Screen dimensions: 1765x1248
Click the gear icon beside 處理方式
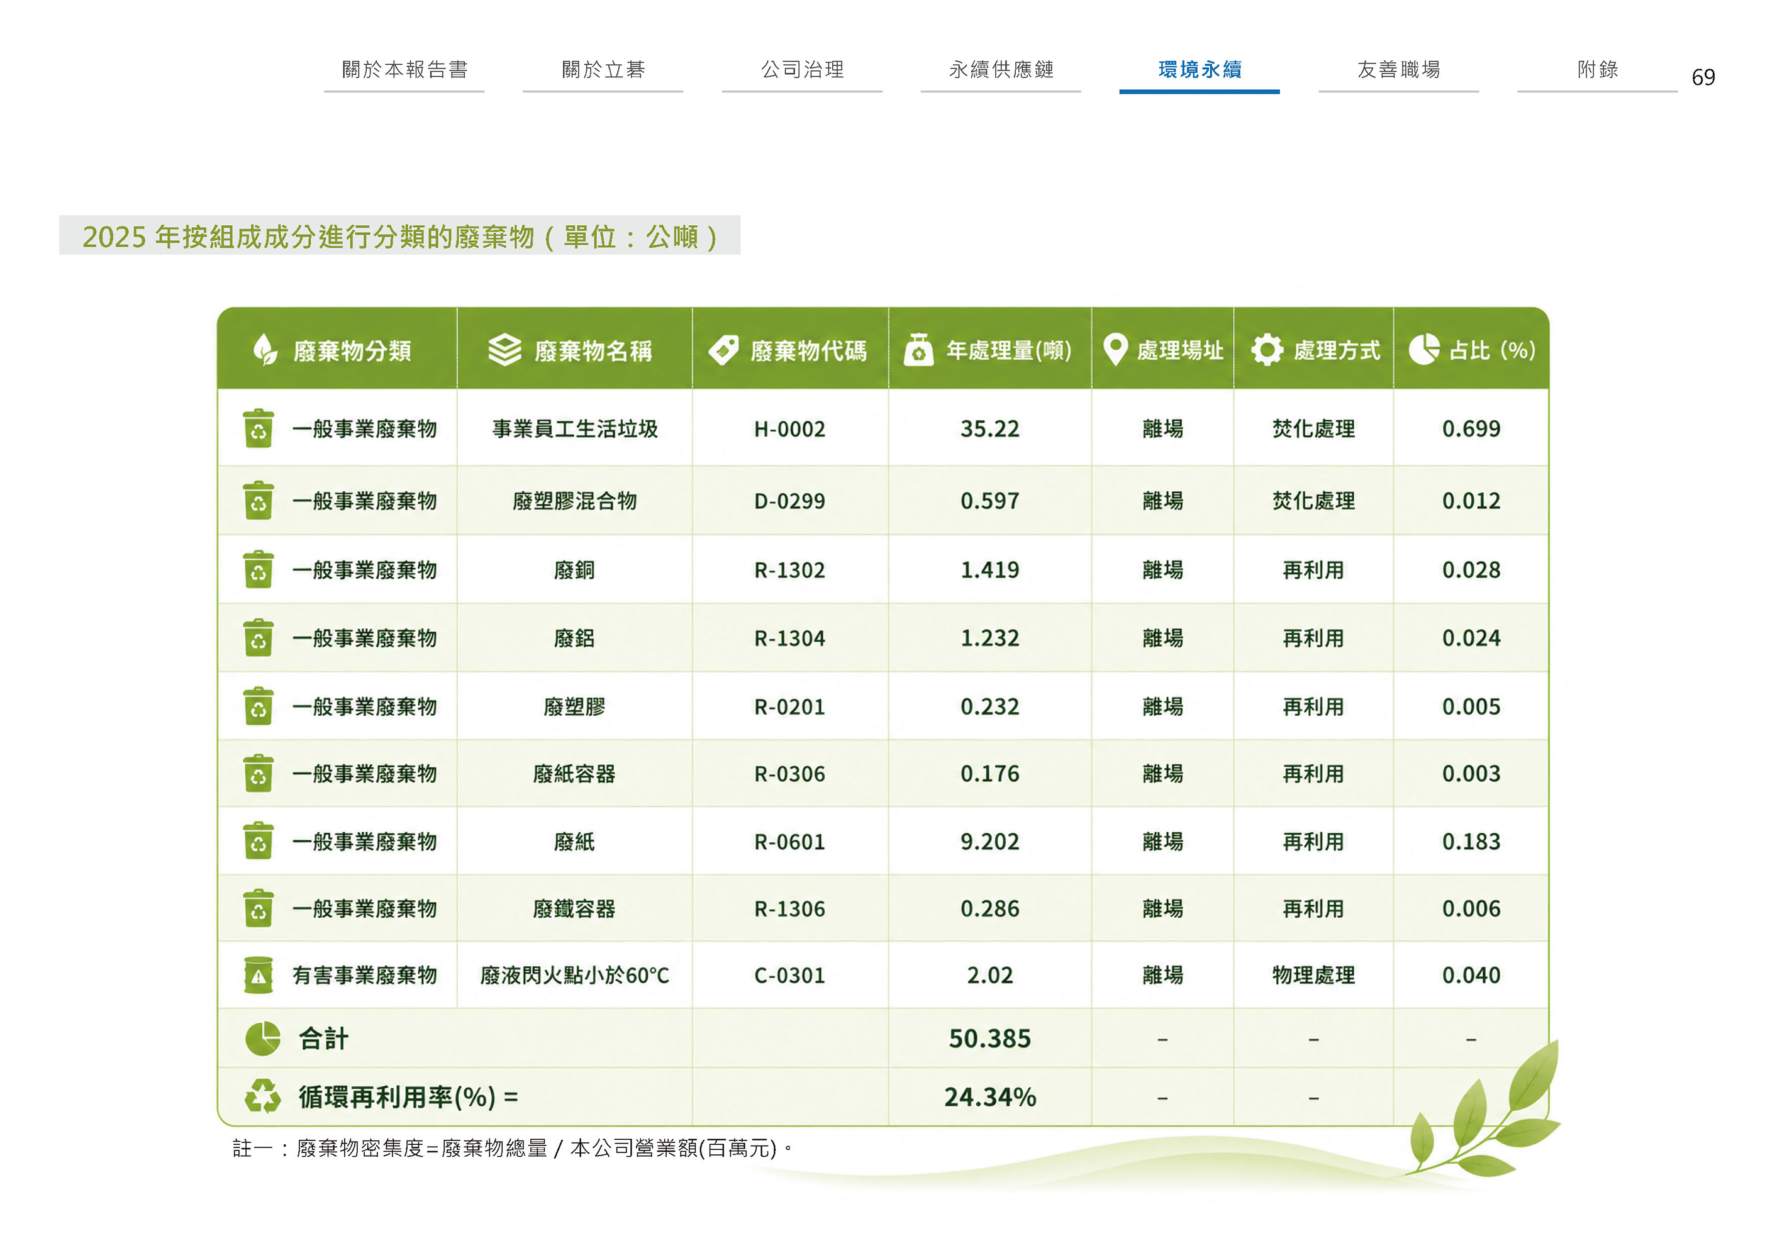[1267, 350]
